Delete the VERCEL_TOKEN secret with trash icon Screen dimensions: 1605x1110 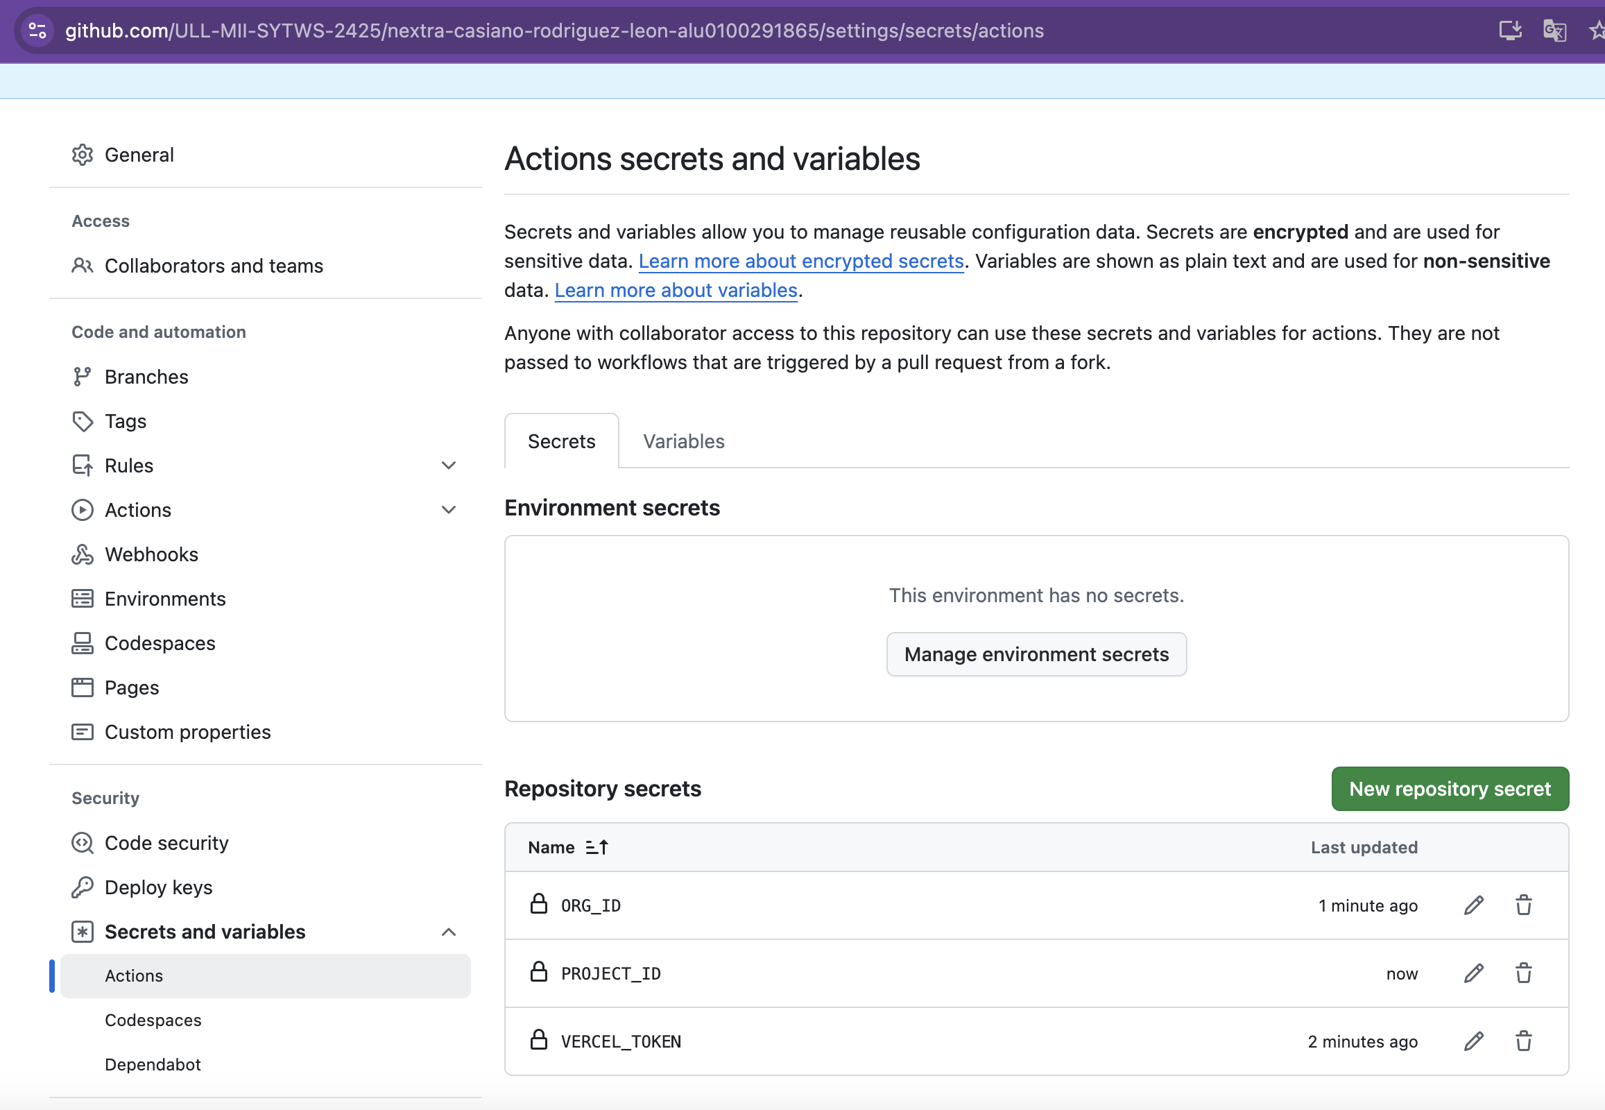click(x=1524, y=1041)
